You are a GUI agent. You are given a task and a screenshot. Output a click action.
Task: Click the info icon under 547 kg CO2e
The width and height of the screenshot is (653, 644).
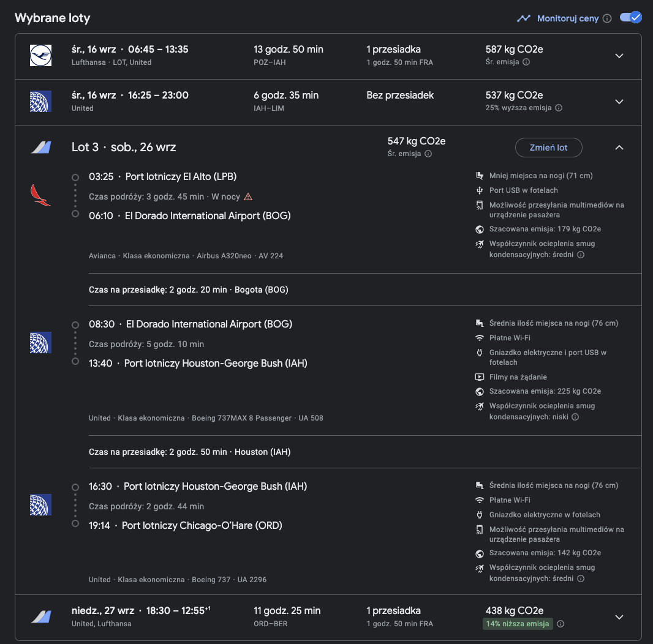coord(428,154)
